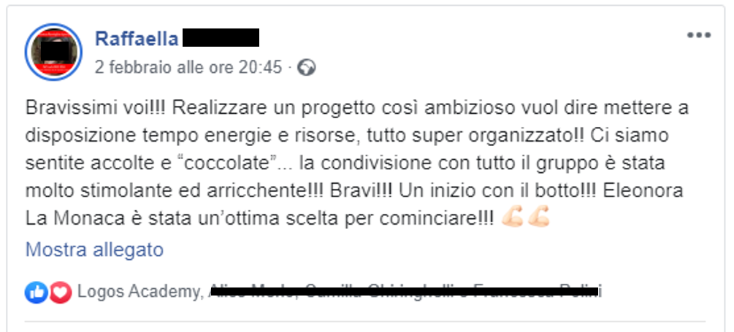Click the horizontal divider under the reactions
This screenshot has width=734, height=332.
[x=364, y=321]
